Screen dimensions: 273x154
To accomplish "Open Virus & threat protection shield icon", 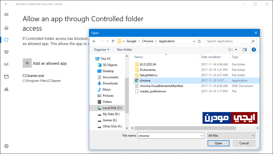I will [x=6, y=40].
